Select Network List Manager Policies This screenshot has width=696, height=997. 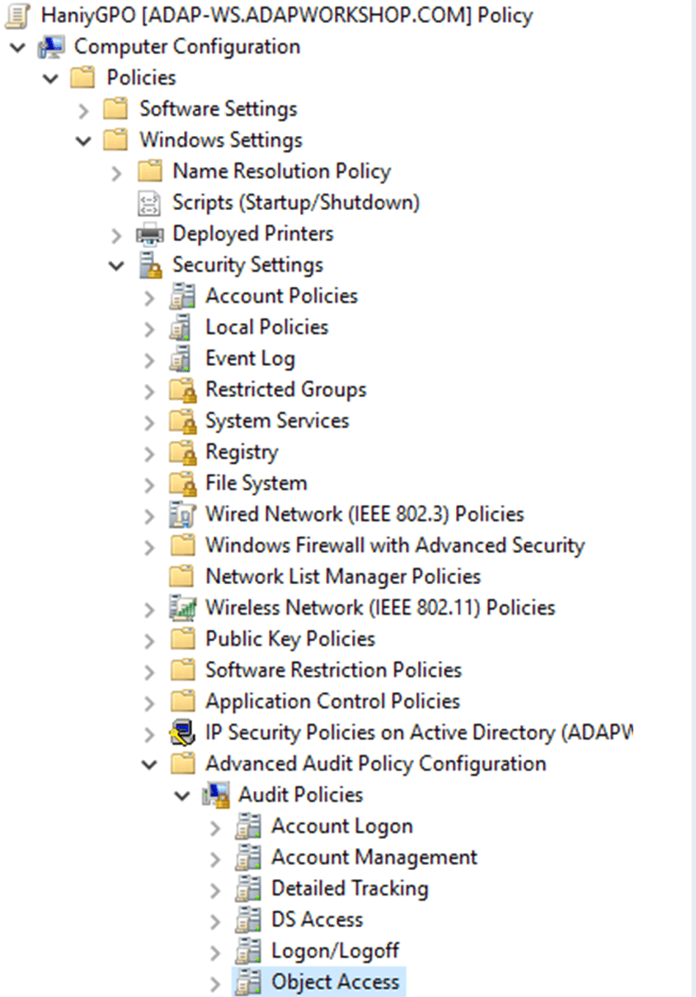pyautogui.click(x=342, y=577)
